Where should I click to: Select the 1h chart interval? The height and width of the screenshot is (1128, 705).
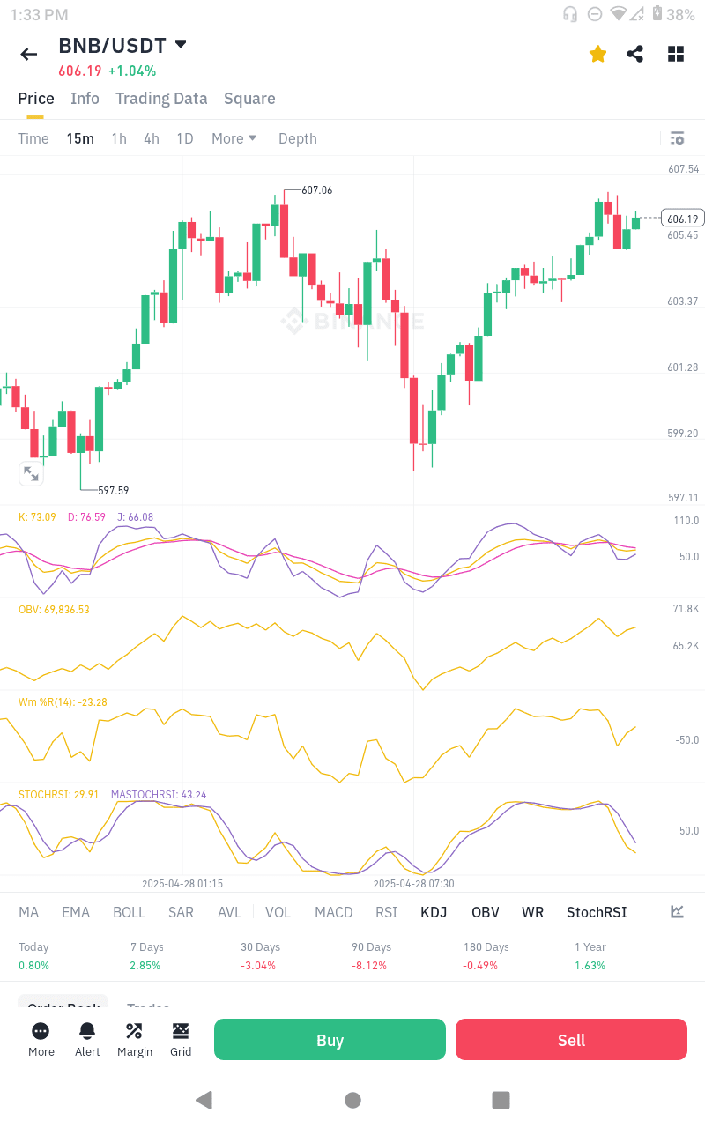pos(119,138)
